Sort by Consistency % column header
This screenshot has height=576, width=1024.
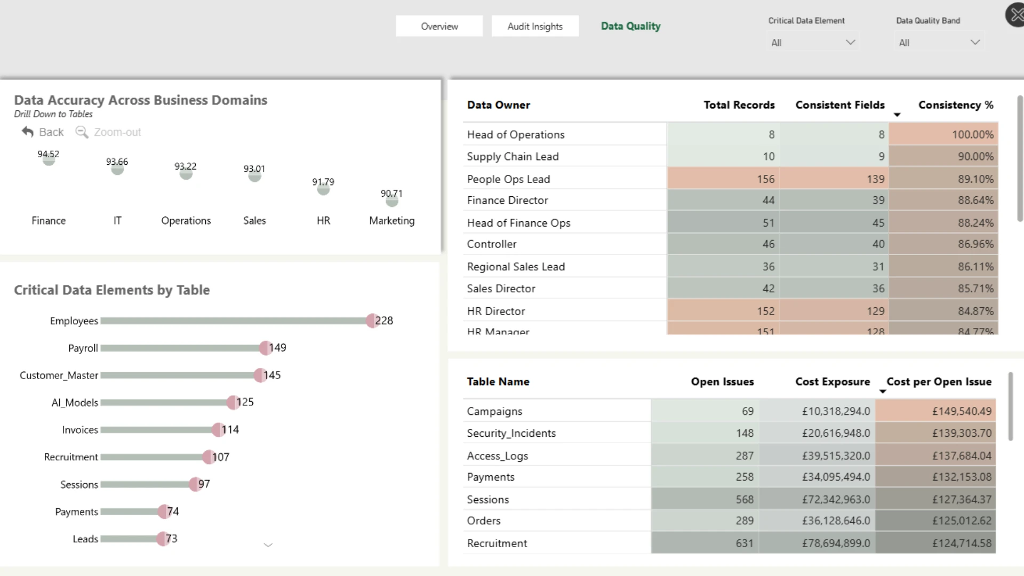coord(956,105)
